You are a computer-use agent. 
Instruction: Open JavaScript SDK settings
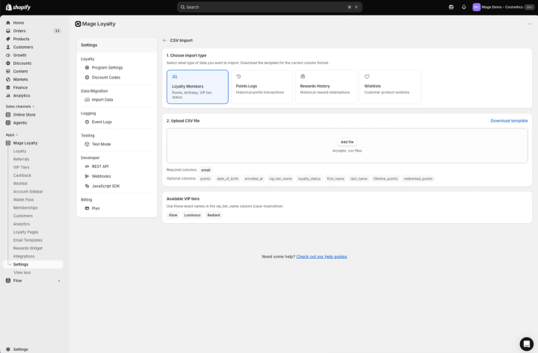(x=105, y=186)
